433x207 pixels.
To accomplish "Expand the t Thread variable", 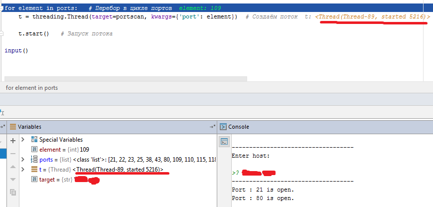I will coord(22,170).
